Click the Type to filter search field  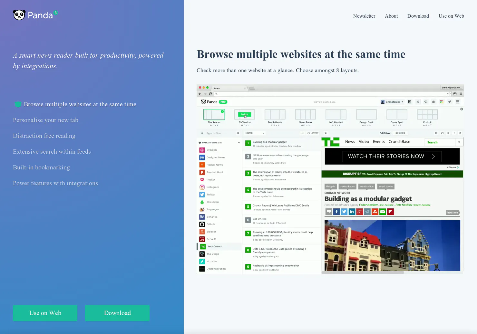click(219, 133)
